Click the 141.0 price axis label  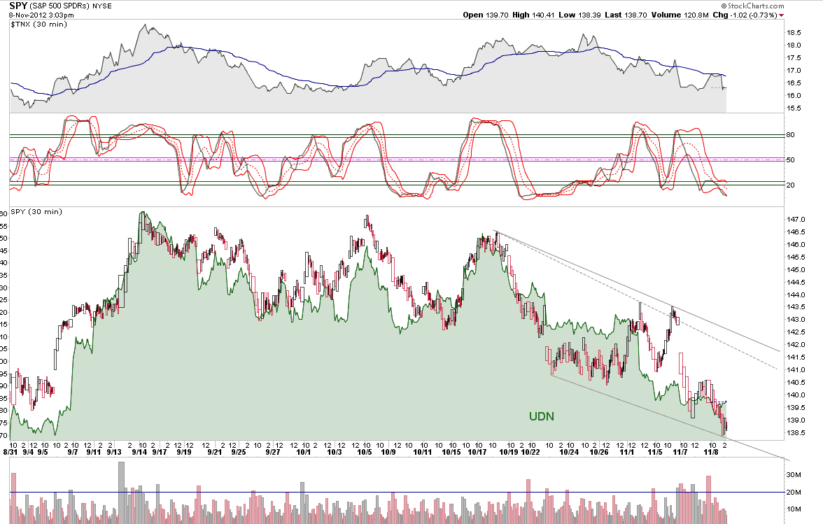pos(796,370)
